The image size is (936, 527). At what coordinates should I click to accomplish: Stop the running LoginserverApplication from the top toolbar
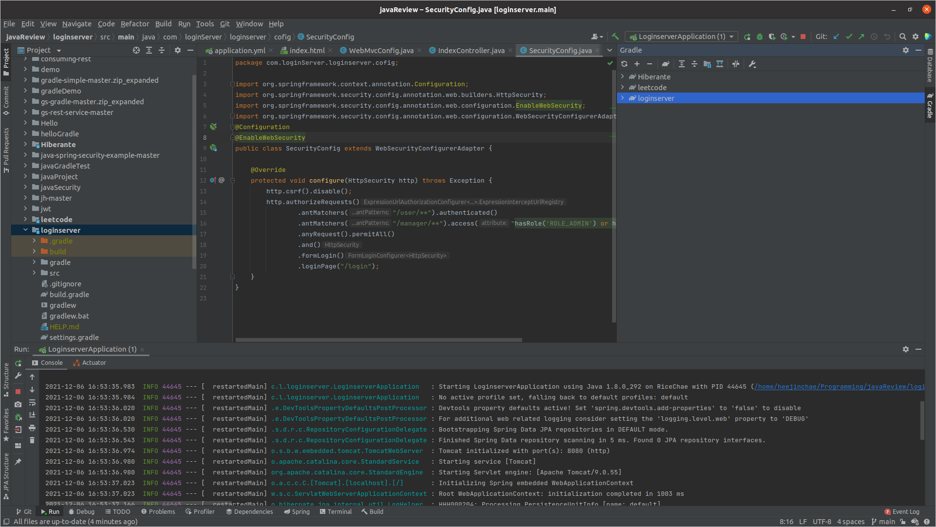coord(803,37)
